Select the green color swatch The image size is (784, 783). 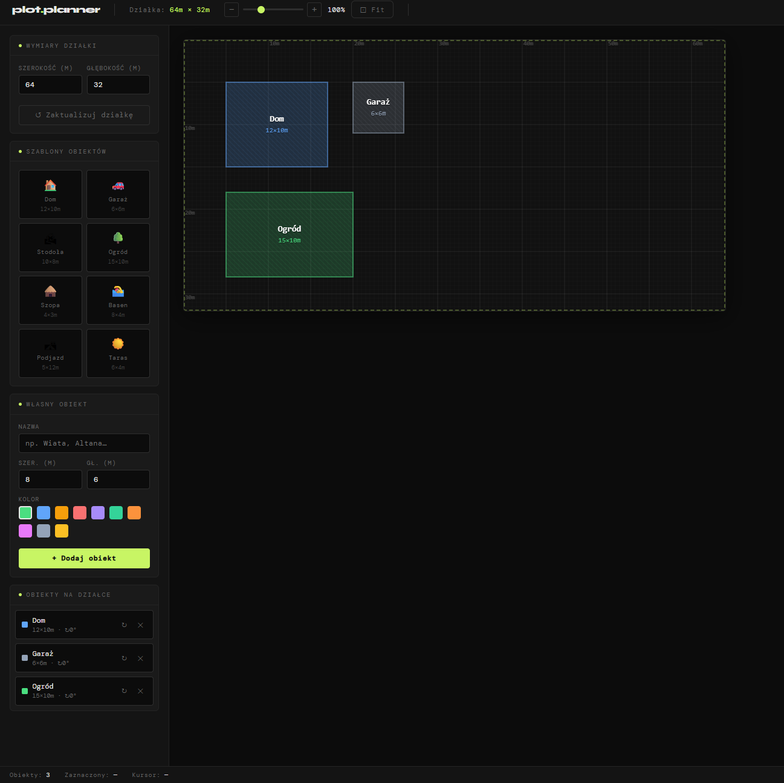25,513
